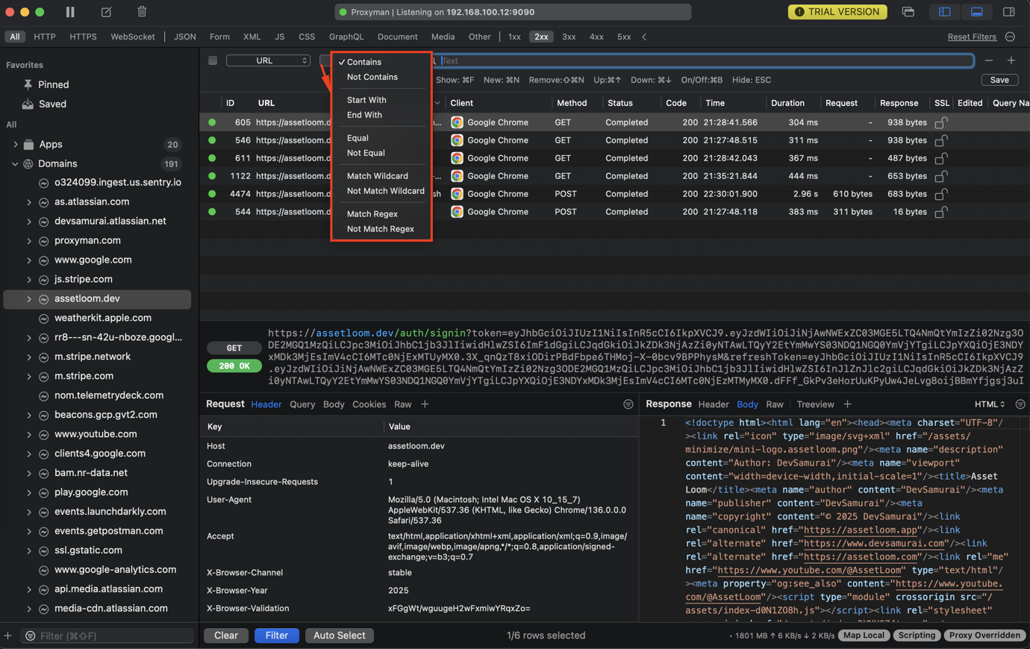Toggle the bottom panel layout icon

976,12
